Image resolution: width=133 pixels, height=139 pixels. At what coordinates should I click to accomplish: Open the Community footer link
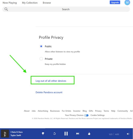pos(123,111)
